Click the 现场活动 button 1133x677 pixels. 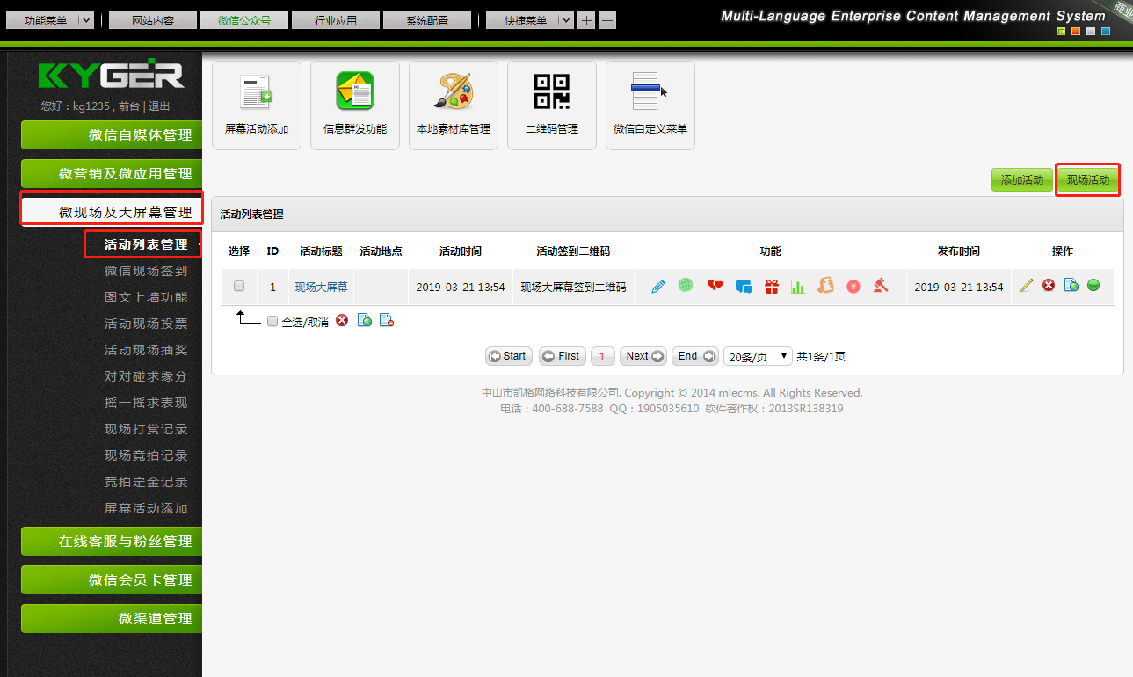(1087, 180)
